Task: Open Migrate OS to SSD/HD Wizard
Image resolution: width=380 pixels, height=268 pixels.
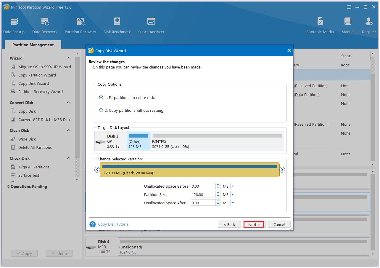Action: (45, 67)
